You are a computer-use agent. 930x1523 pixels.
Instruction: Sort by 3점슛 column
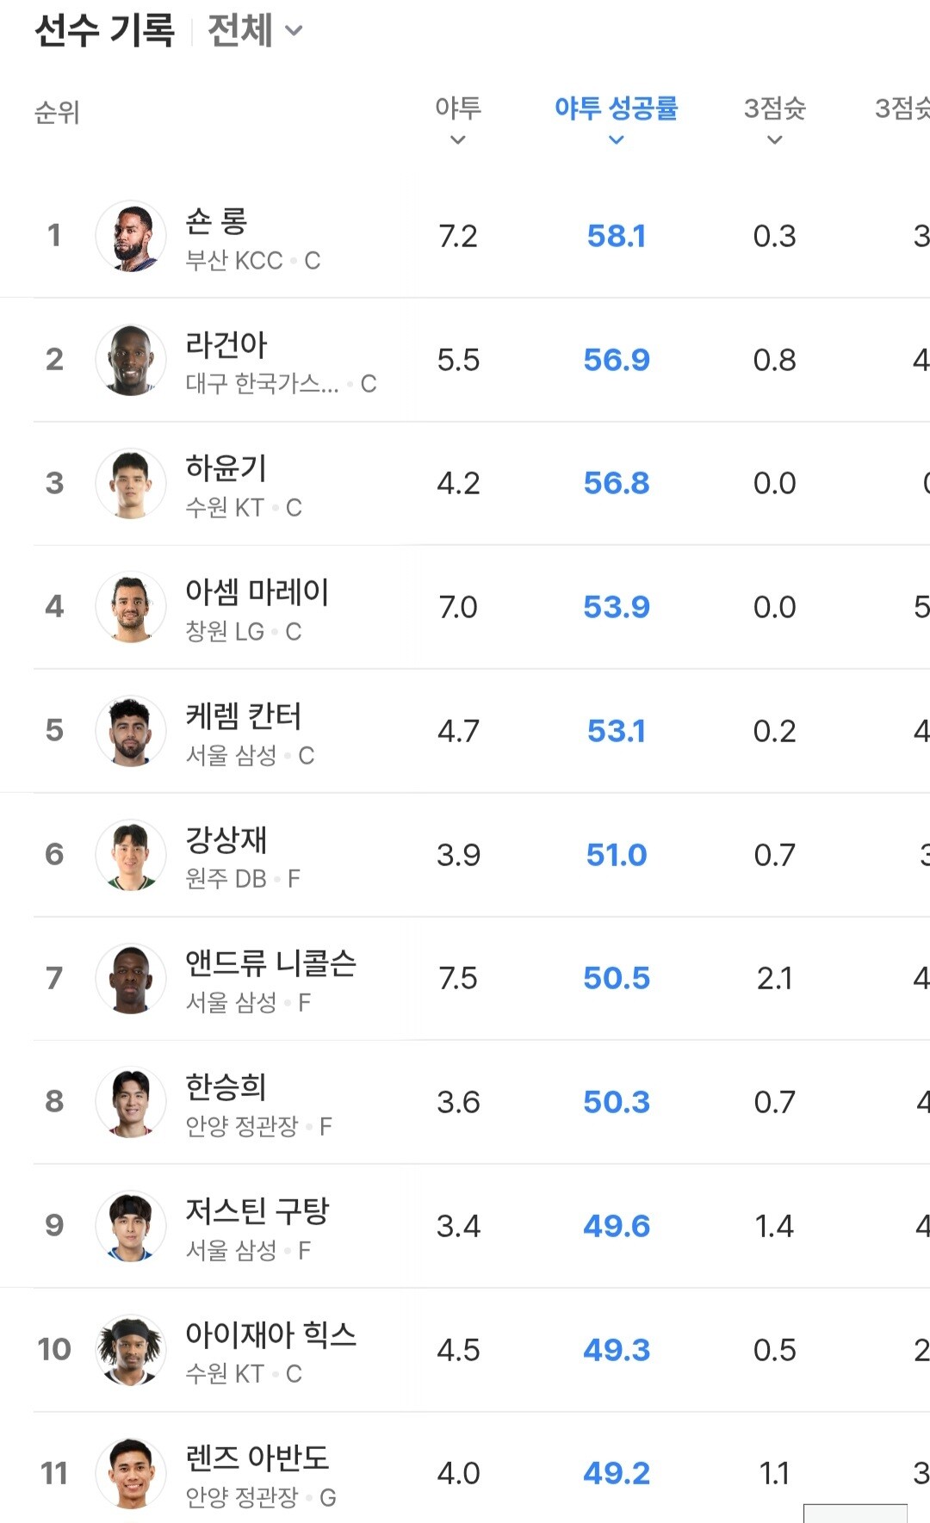[x=774, y=119]
